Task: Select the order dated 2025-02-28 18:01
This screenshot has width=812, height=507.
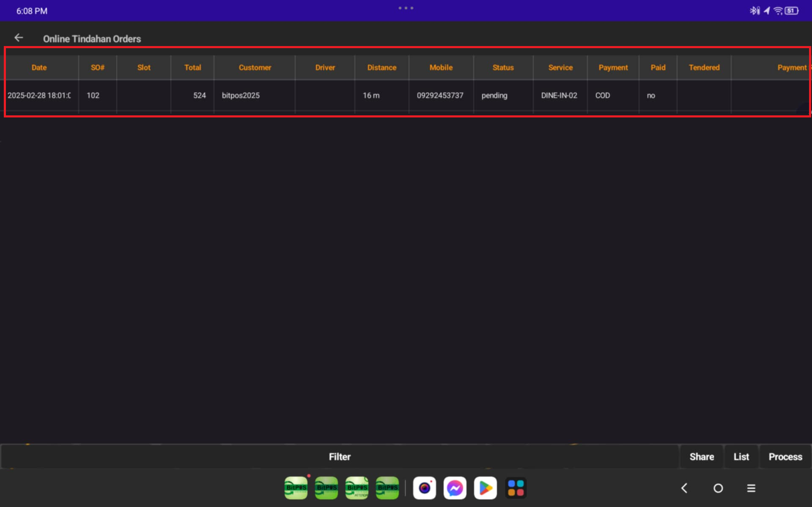Action: 39,95
